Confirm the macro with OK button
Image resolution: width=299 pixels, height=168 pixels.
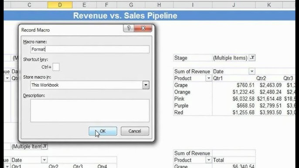[x=103, y=131]
